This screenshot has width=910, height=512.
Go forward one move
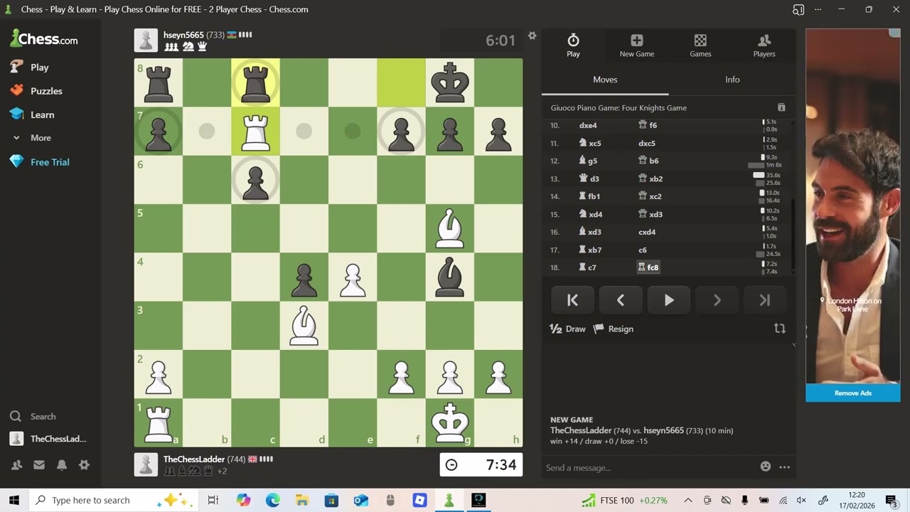coord(717,300)
